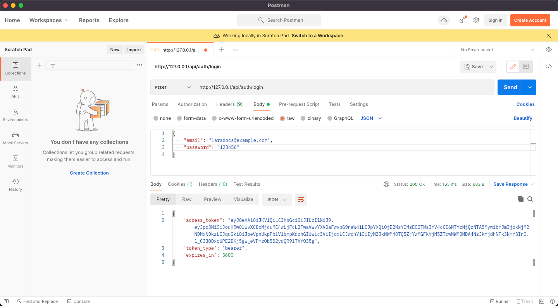This screenshot has width=558, height=306.
Task: Click the Create Account button
Action: pyautogui.click(x=530, y=20)
